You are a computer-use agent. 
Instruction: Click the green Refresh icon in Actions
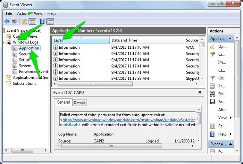(x=212, y=126)
